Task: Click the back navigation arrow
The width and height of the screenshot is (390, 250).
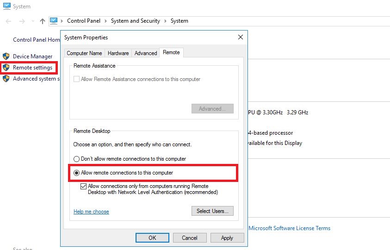Action: 8,21
